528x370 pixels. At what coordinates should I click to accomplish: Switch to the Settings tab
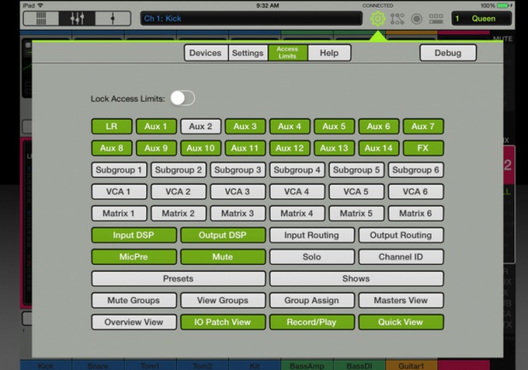pyautogui.click(x=248, y=53)
